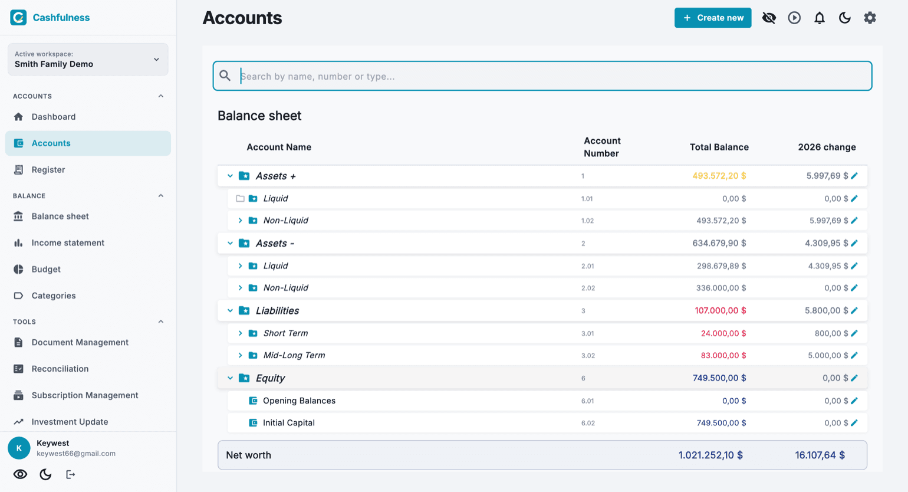Edit Equity row pencil icon

tap(854, 378)
